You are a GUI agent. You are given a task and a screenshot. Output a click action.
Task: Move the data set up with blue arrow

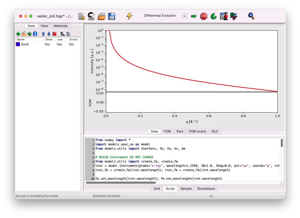pos(43,34)
